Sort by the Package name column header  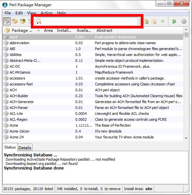(x=22, y=30)
